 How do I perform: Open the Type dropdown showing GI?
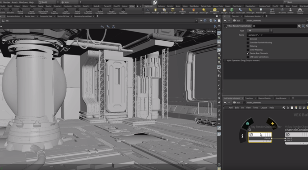point(260,30)
